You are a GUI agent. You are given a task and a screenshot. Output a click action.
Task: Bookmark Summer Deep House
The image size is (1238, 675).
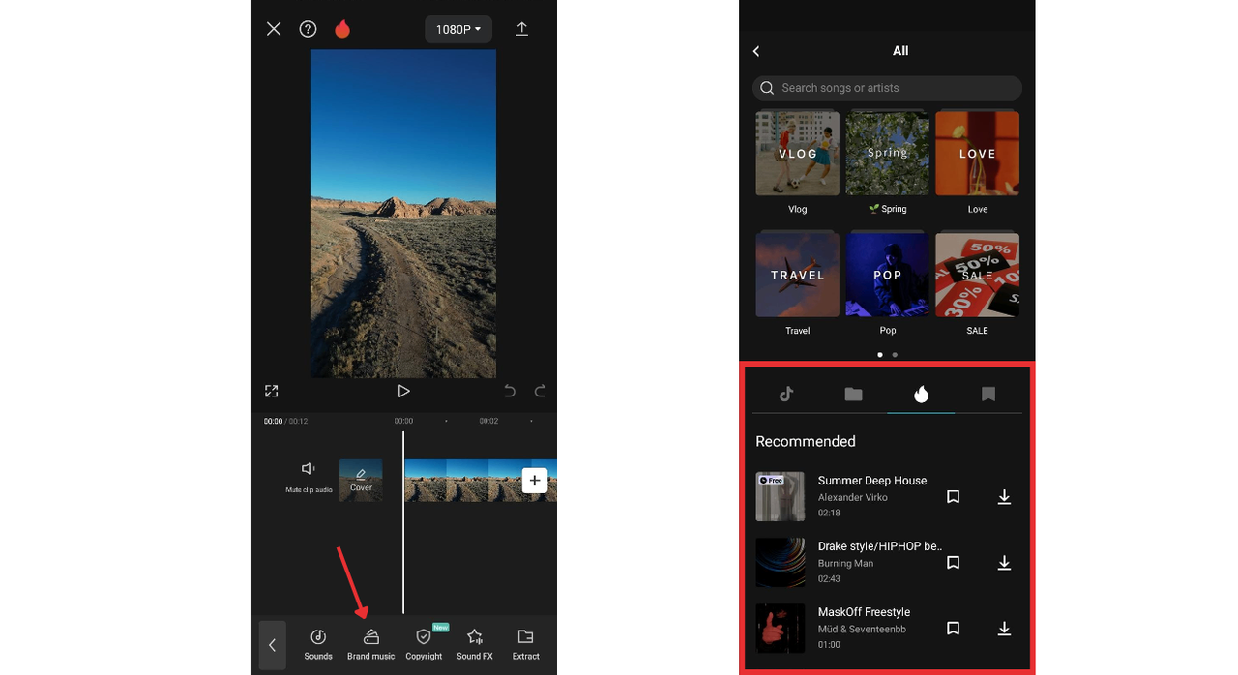(953, 497)
